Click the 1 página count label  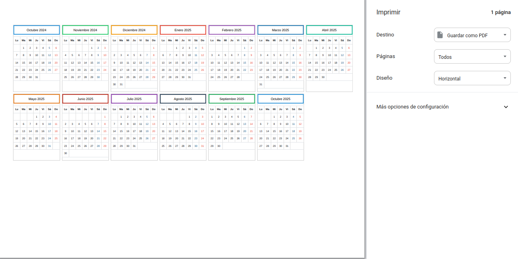[x=500, y=12]
